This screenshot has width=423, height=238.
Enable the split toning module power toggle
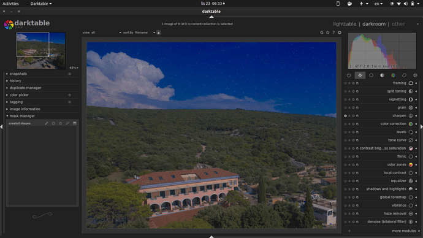345,91
